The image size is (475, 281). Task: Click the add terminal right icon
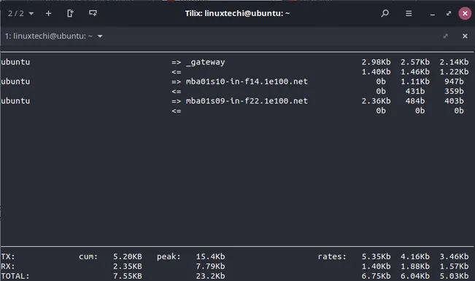coord(70,14)
